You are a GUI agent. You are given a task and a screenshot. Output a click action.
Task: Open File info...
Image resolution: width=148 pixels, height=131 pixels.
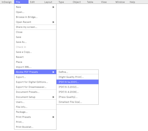point(35,107)
